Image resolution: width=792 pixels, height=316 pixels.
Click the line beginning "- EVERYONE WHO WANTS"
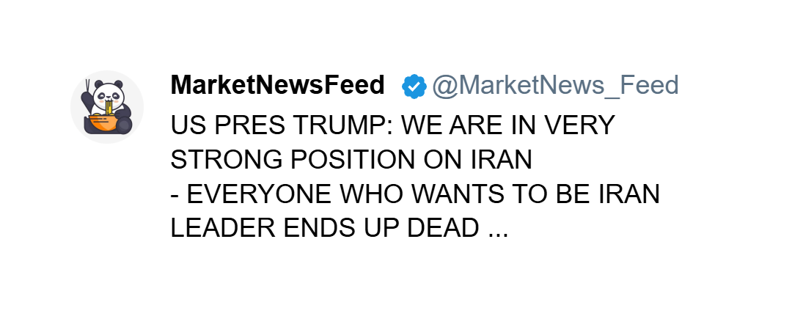(x=415, y=194)
